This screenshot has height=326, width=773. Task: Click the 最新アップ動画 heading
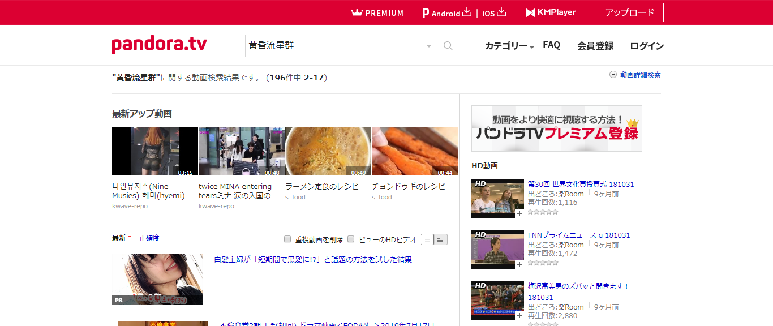(142, 114)
